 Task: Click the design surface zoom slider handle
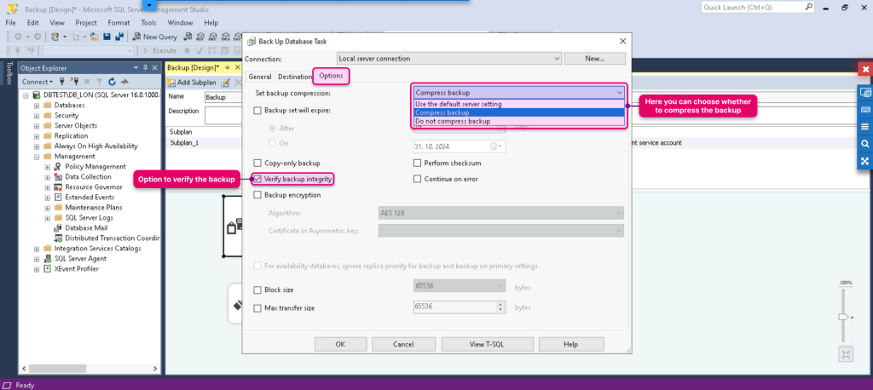point(843,317)
